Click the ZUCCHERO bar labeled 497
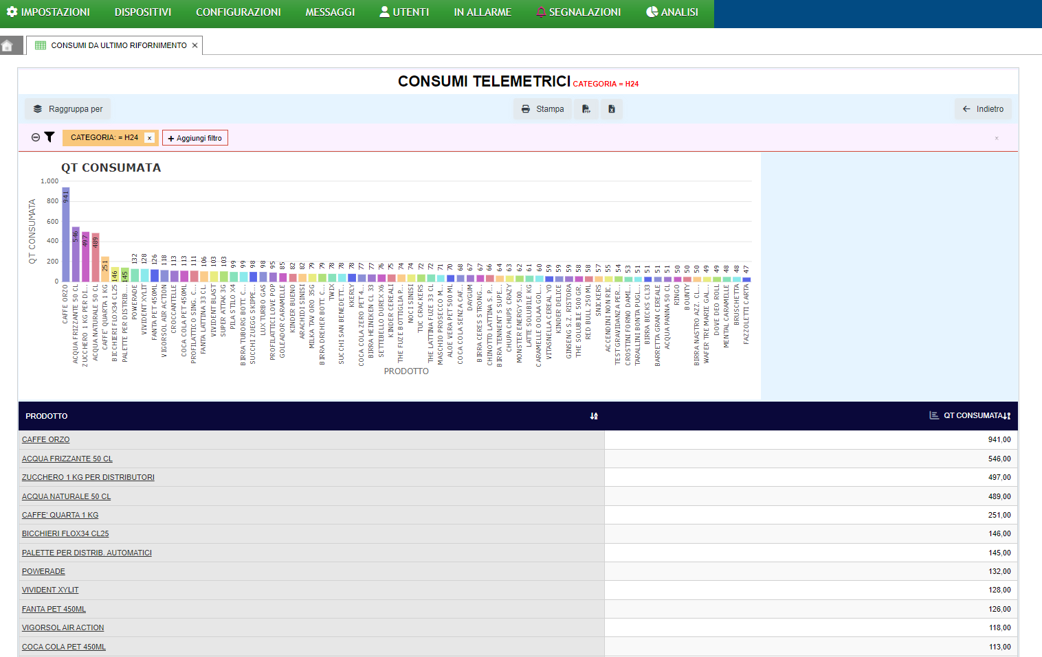 (x=86, y=257)
